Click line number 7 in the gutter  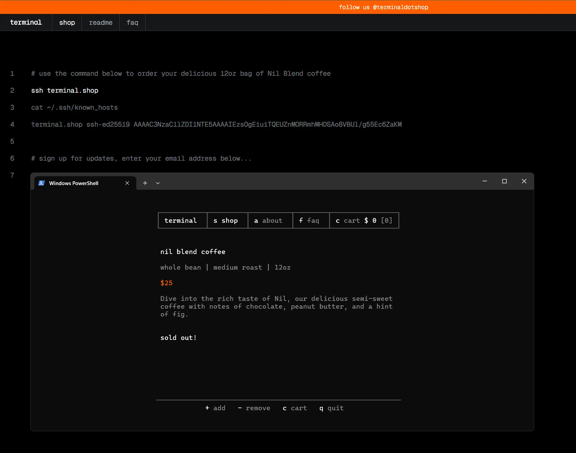(x=12, y=175)
